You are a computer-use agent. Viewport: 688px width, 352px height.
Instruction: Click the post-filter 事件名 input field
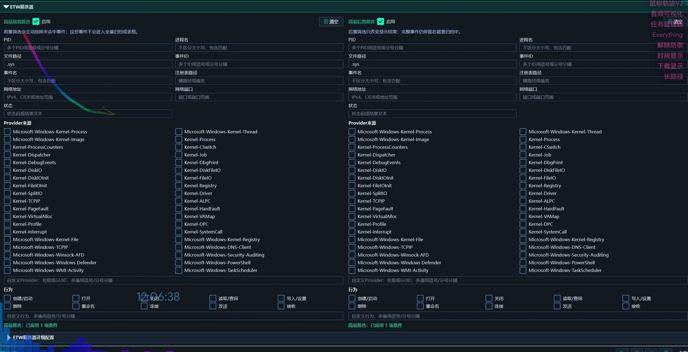click(433, 81)
